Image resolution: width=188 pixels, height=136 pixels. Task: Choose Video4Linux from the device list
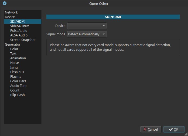[x=19, y=26]
